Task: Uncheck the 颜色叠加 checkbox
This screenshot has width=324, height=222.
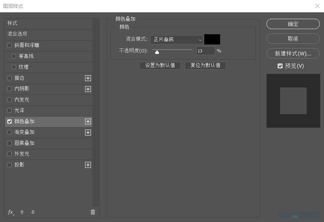Action: click(9, 122)
